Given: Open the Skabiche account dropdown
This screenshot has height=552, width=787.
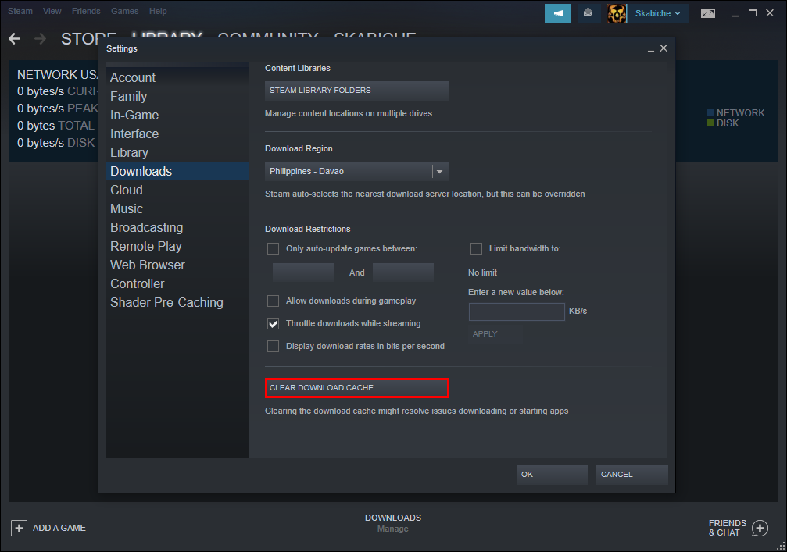Looking at the screenshot, I should point(657,13).
